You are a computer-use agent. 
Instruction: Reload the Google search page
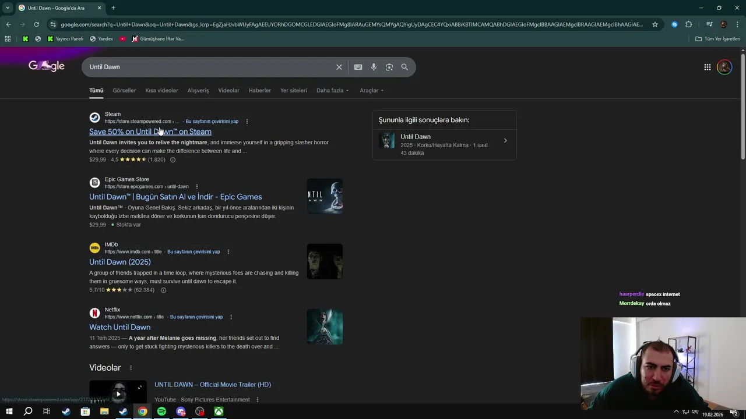[36, 24]
